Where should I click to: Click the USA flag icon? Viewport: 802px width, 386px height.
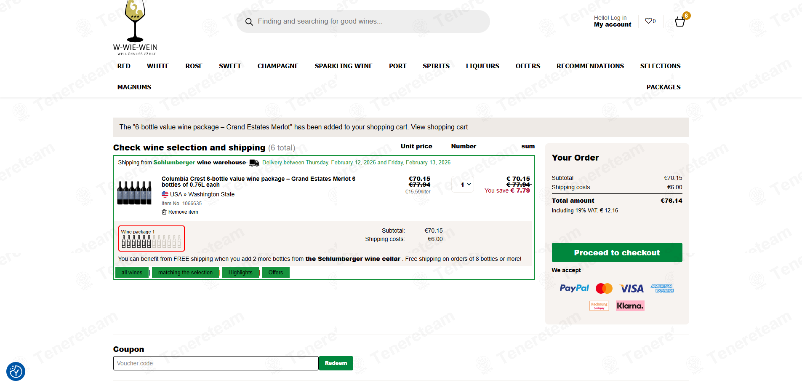(x=165, y=194)
